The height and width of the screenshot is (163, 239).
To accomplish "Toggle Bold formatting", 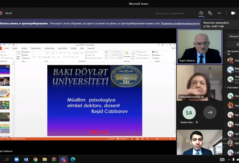I will (x=34, y=57).
